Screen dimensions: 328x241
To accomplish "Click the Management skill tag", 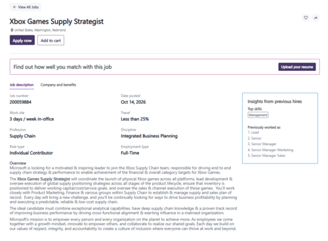I will click(x=258, y=115).
